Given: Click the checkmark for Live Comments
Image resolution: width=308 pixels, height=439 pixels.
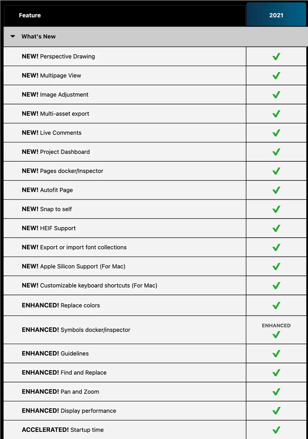Looking at the screenshot, I should click(276, 133).
